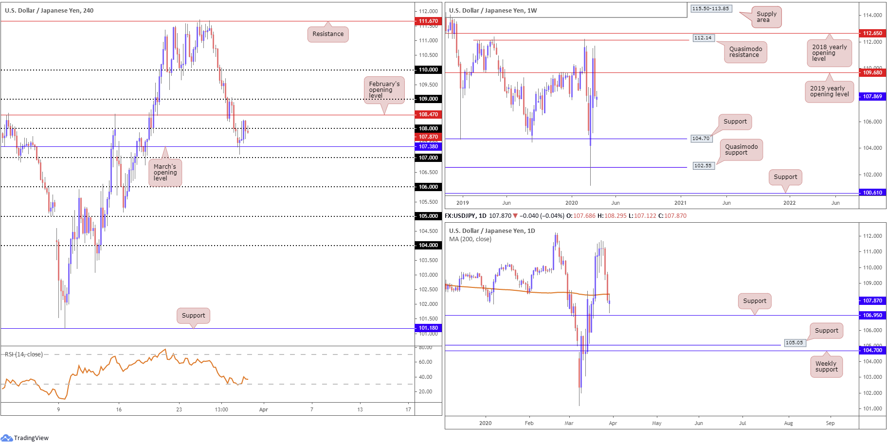
Task: Click the 2021 marker on weekly axis
Action: coord(680,203)
